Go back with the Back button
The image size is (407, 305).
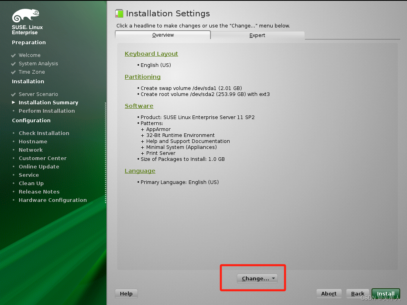pos(358,293)
